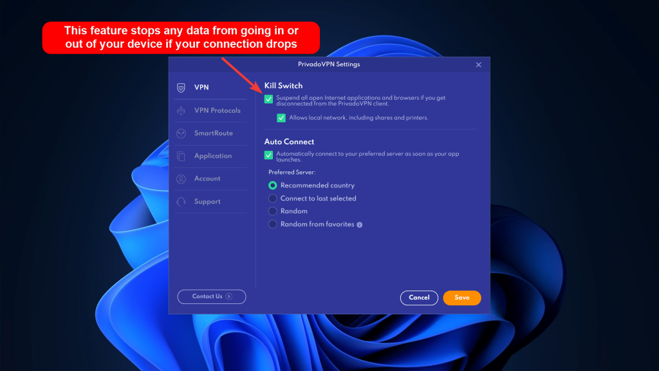Viewport: 659px width, 371px height.
Task: Click the Application icon in sidebar
Action: point(181,156)
